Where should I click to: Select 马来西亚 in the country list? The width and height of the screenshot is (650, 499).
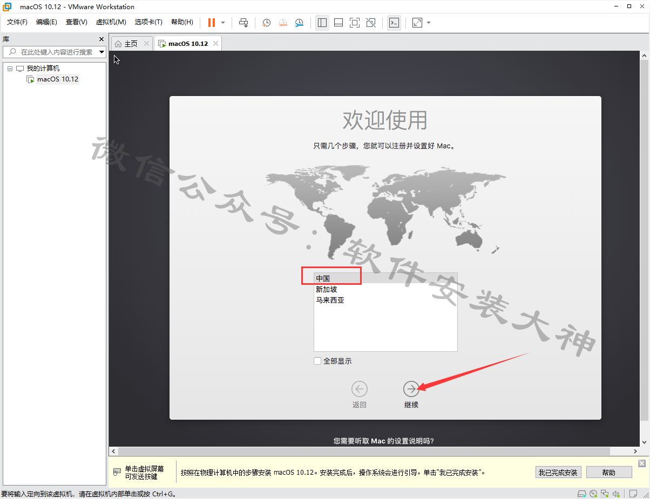(385, 300)
